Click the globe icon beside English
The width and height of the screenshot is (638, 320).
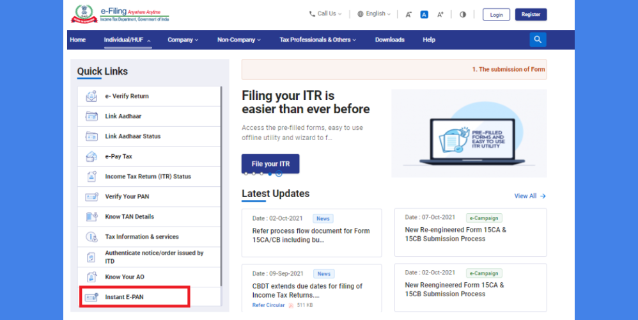361,14
